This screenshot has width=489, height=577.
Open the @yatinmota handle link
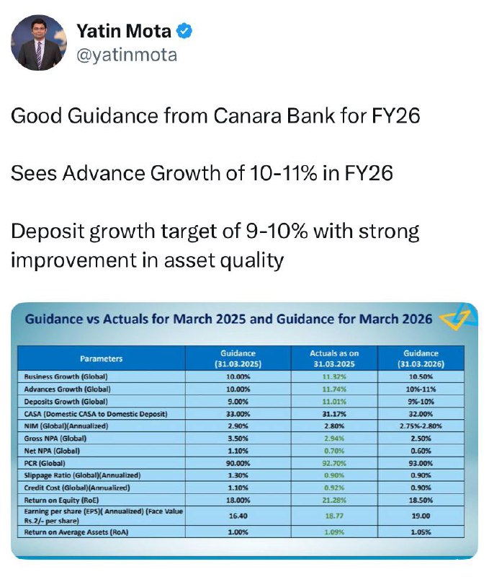pos(127,56)
